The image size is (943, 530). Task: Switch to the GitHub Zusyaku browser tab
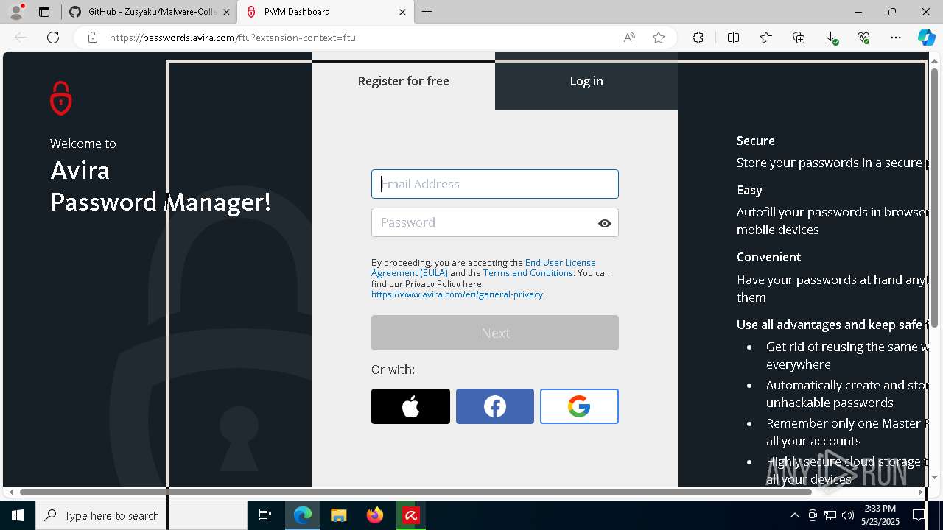pos(152,12)
